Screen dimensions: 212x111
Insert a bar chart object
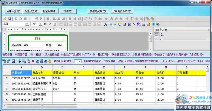(x=148, y=24)
